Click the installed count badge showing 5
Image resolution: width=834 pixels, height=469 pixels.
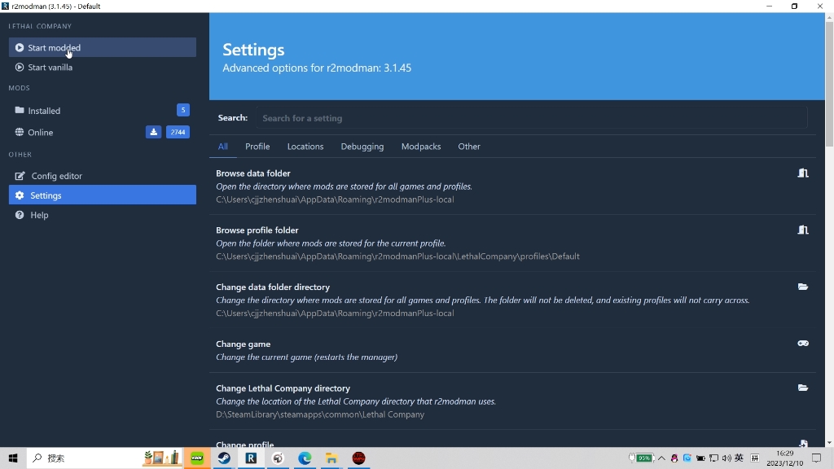[183, 110]
